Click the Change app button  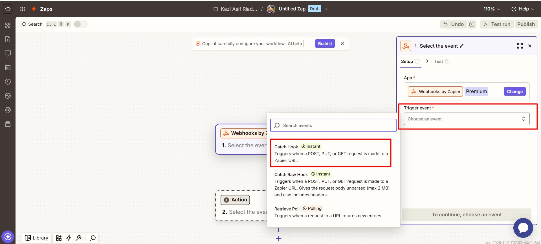click(514, 91)
